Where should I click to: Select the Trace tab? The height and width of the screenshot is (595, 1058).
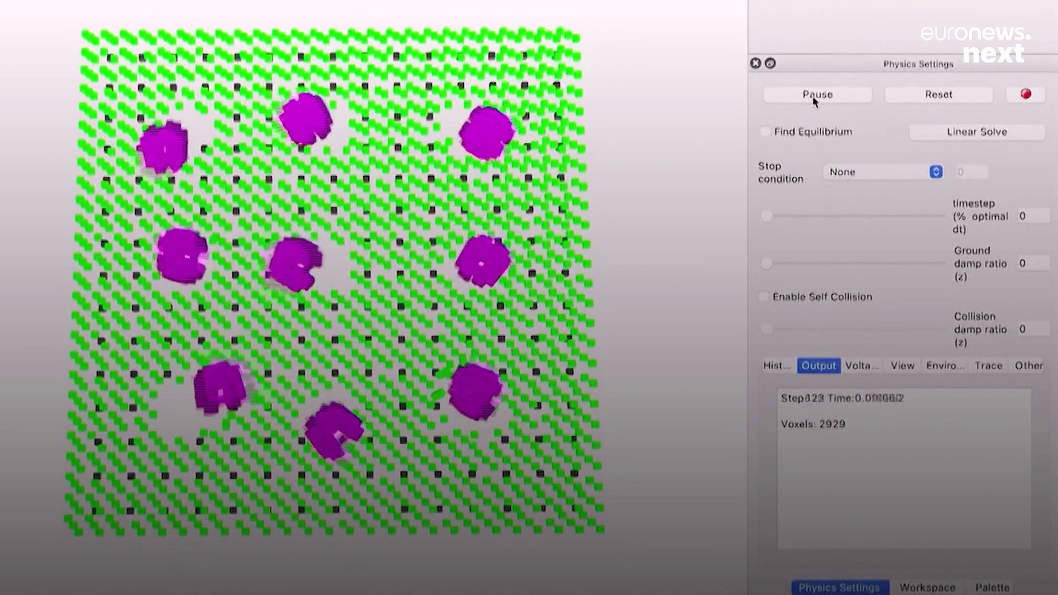988,366
